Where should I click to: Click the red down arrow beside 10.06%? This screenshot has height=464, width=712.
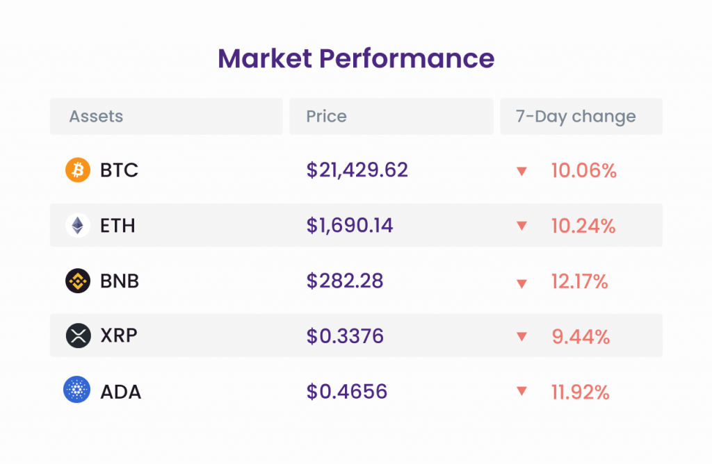tap(521, 171)
